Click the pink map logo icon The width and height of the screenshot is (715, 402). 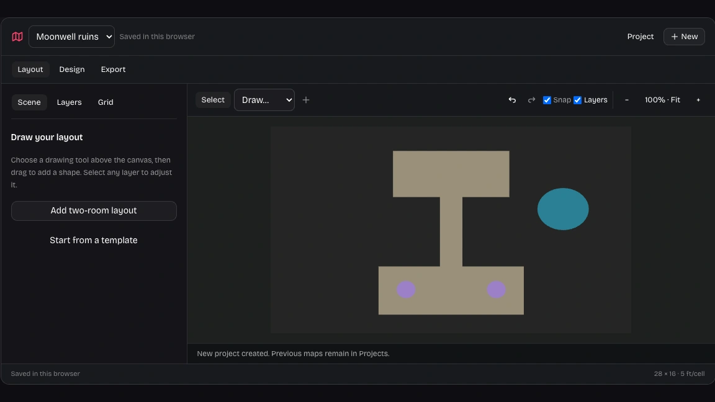[17, 37]
